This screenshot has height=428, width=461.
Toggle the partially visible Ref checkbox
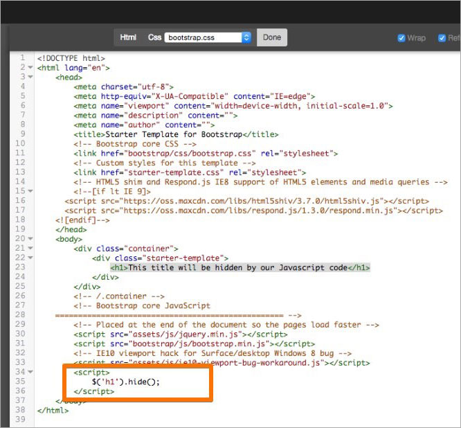(x=442, y=38)
